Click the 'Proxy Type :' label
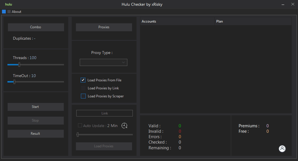This screenshot has height=161, width=298. tap(102, 53)
